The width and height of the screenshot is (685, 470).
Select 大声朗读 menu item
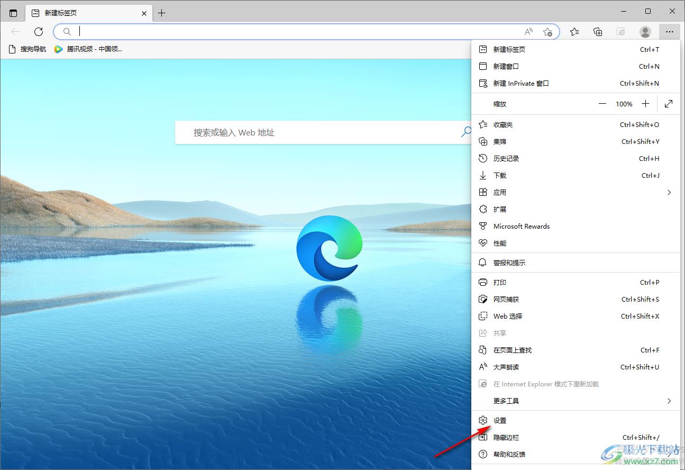click(576, 367)
